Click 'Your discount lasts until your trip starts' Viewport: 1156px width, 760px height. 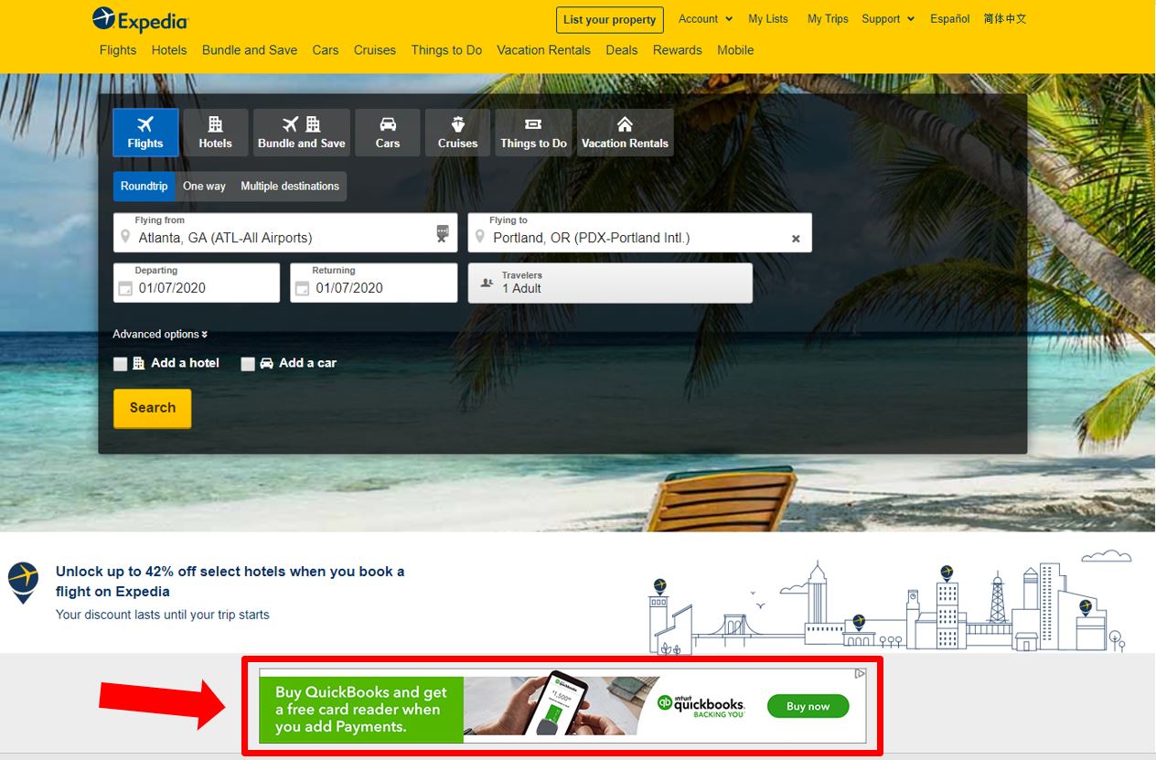pos(163,615)
